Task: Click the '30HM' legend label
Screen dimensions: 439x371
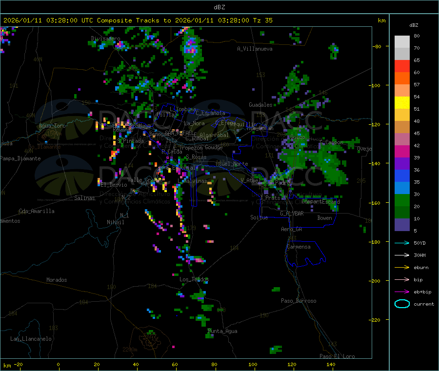Action: point(419,255)
